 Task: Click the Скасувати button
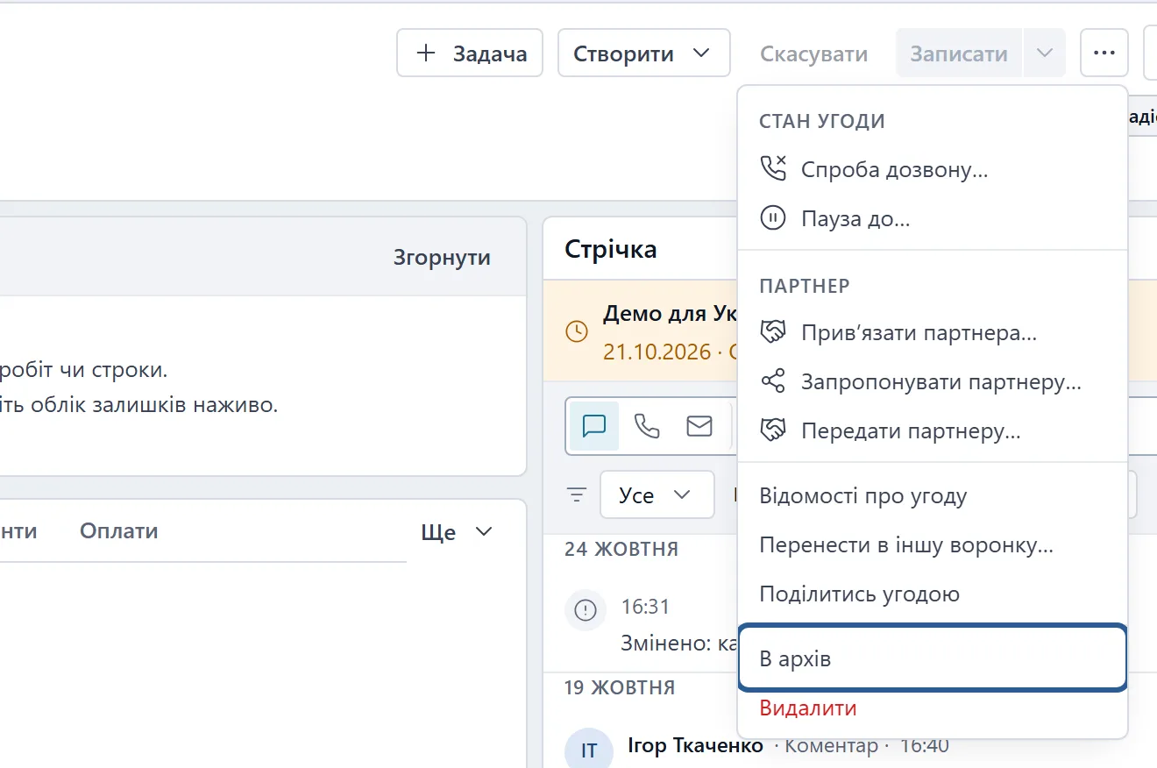point(814,53)
